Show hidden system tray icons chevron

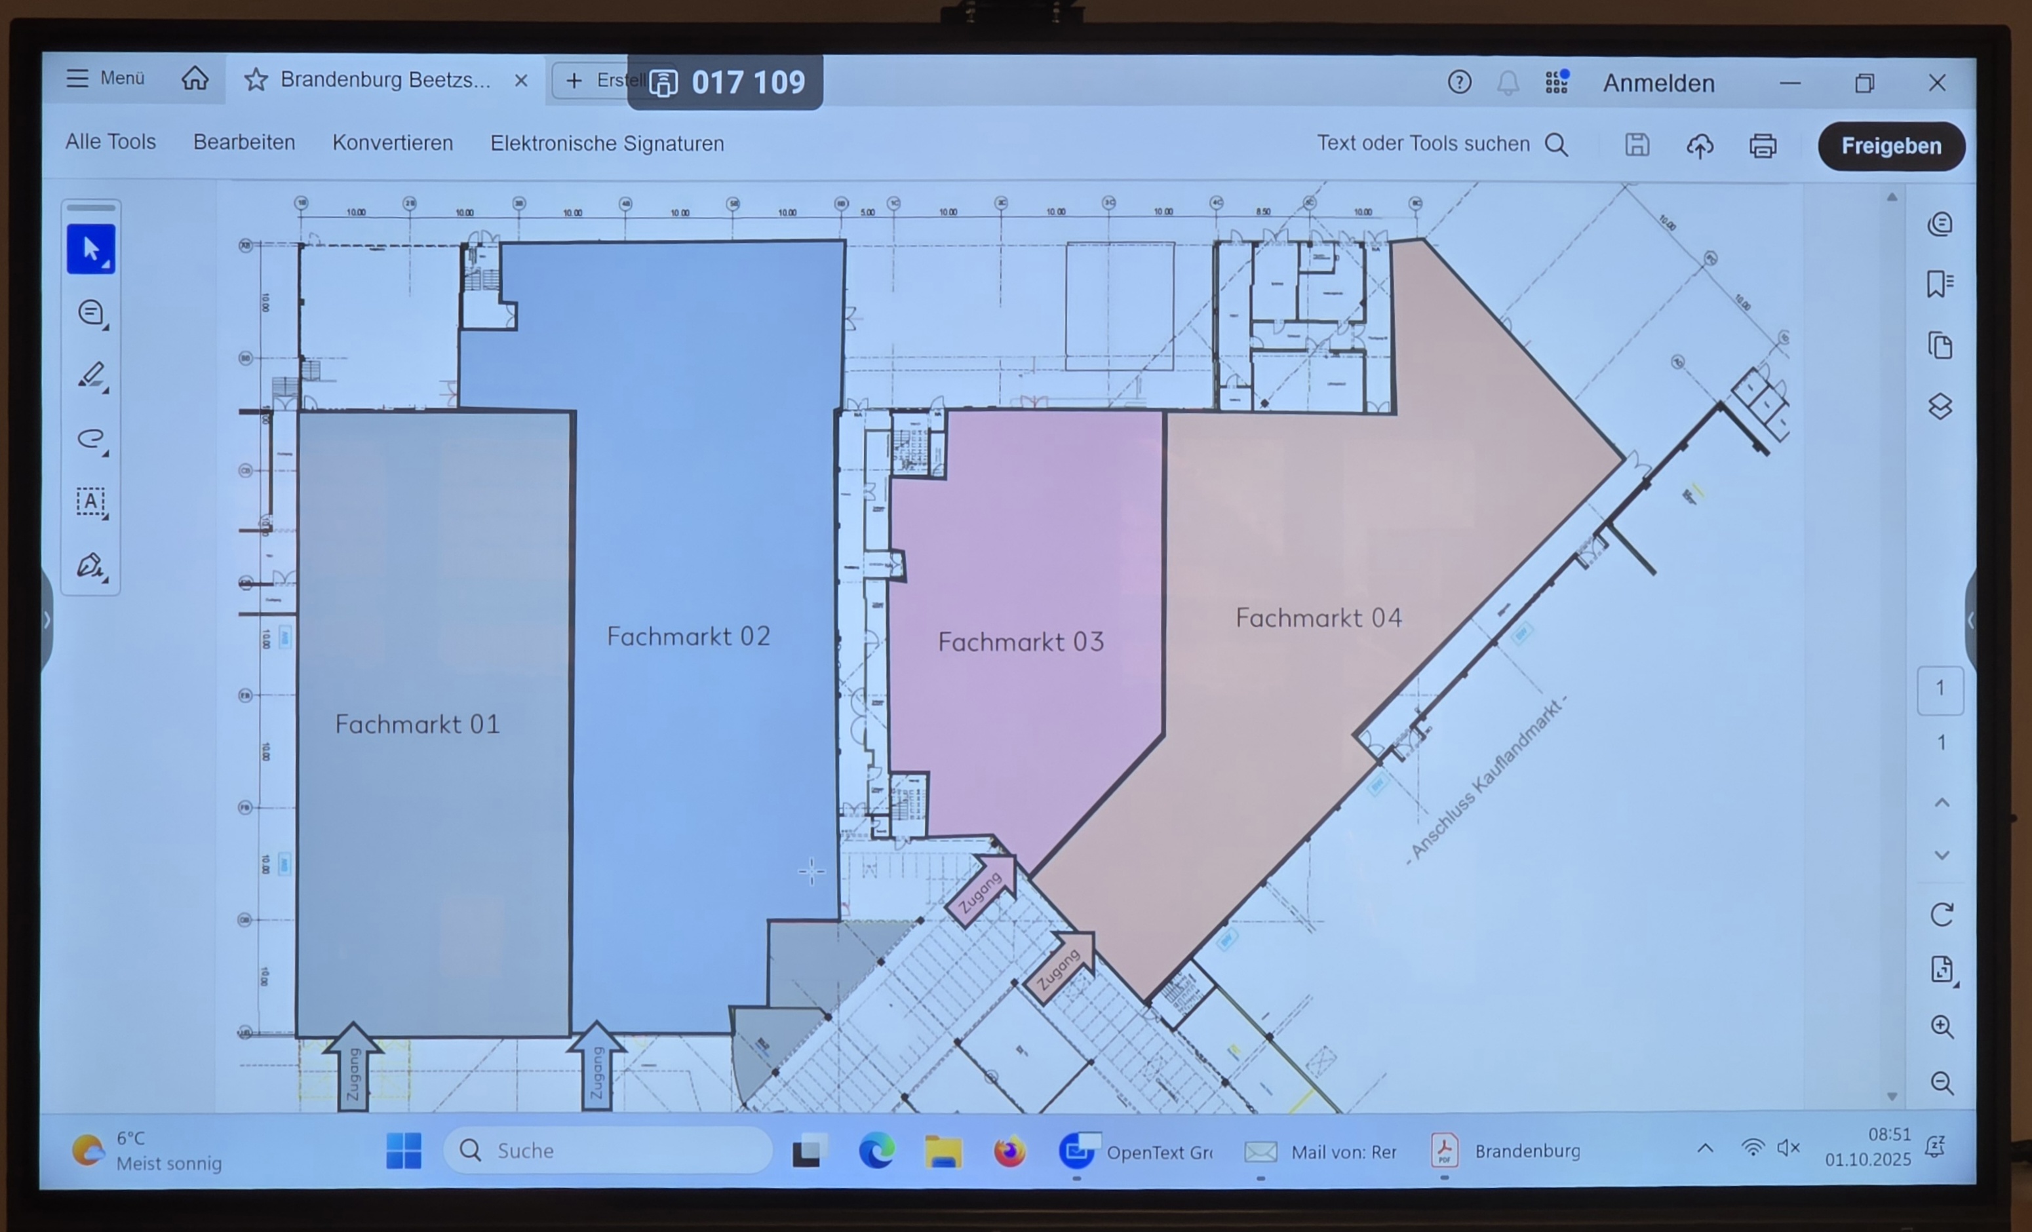(x=1705, y=1149)
